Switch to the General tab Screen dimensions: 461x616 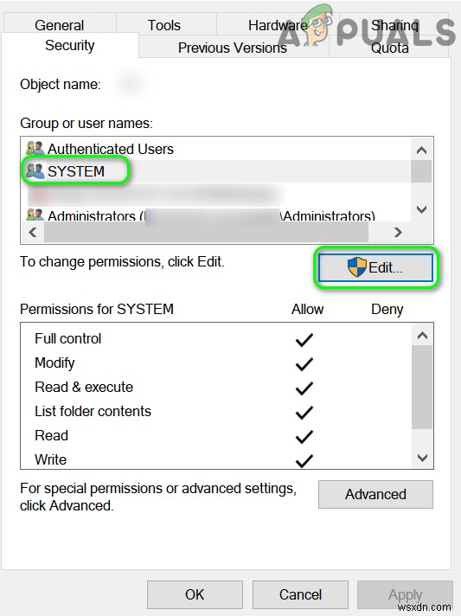point(60,25)
